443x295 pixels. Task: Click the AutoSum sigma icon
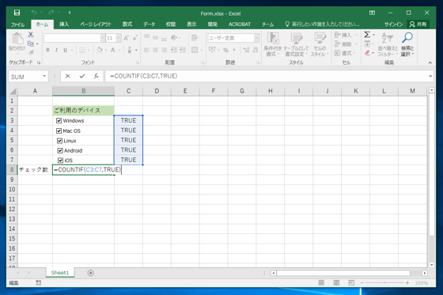pos(367,35)
